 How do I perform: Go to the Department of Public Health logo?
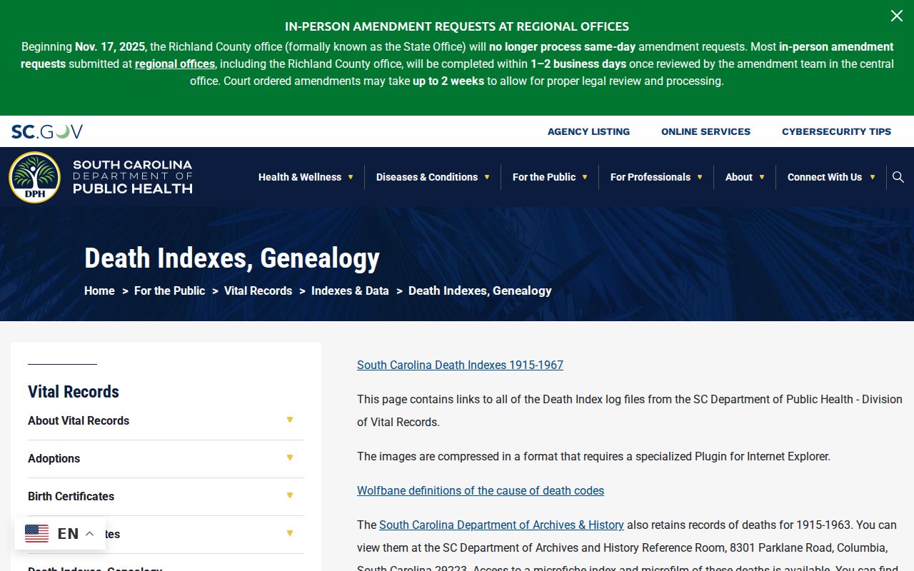point(101,177)
